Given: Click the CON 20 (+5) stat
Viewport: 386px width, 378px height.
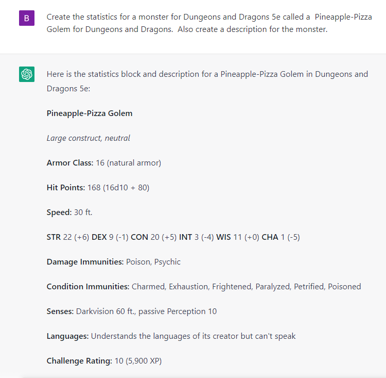Looking at the screenshot, I should (x=153, y=237).
